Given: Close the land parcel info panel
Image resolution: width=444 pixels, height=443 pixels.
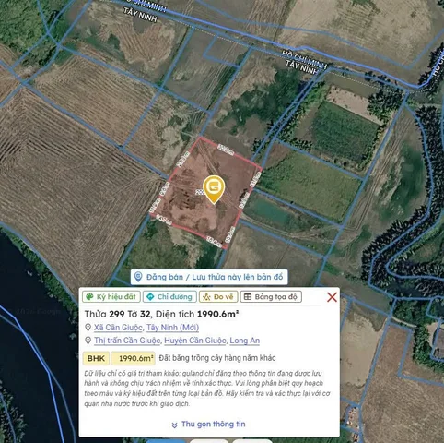Looking at the screenshot, I should tap(332, 297).
